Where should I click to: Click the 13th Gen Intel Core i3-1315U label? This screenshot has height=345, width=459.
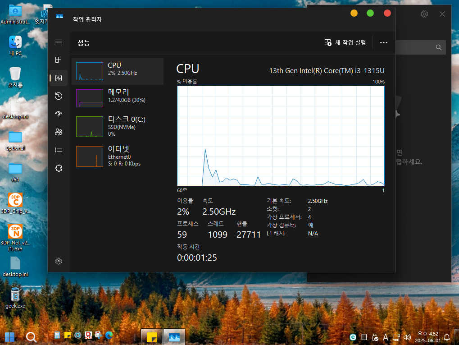pos(327,71)
